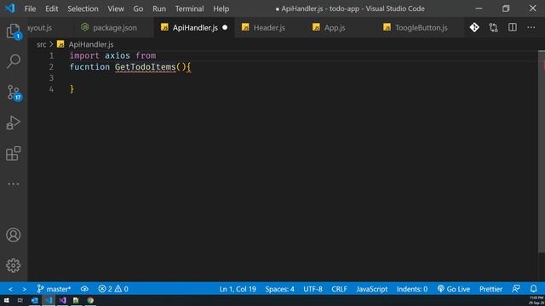Click the GetTodoItems function name
The image size is (545, 306).
(146, 66)
